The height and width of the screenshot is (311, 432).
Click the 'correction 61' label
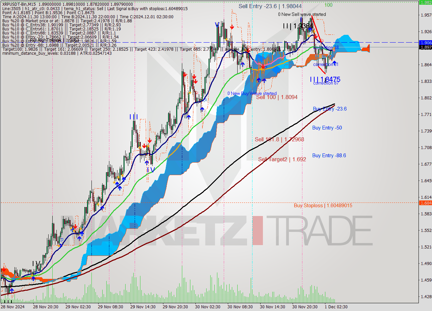point(326,64)
